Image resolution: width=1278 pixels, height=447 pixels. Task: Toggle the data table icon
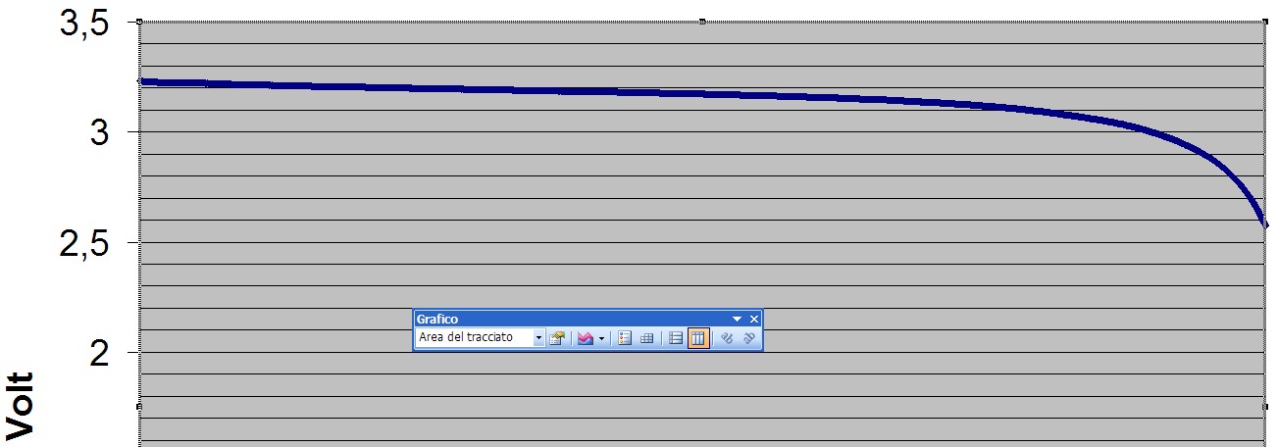(646, 338)
